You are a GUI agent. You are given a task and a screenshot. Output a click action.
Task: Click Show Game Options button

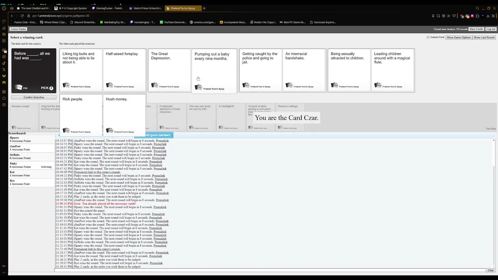click(x=459, y=37)
